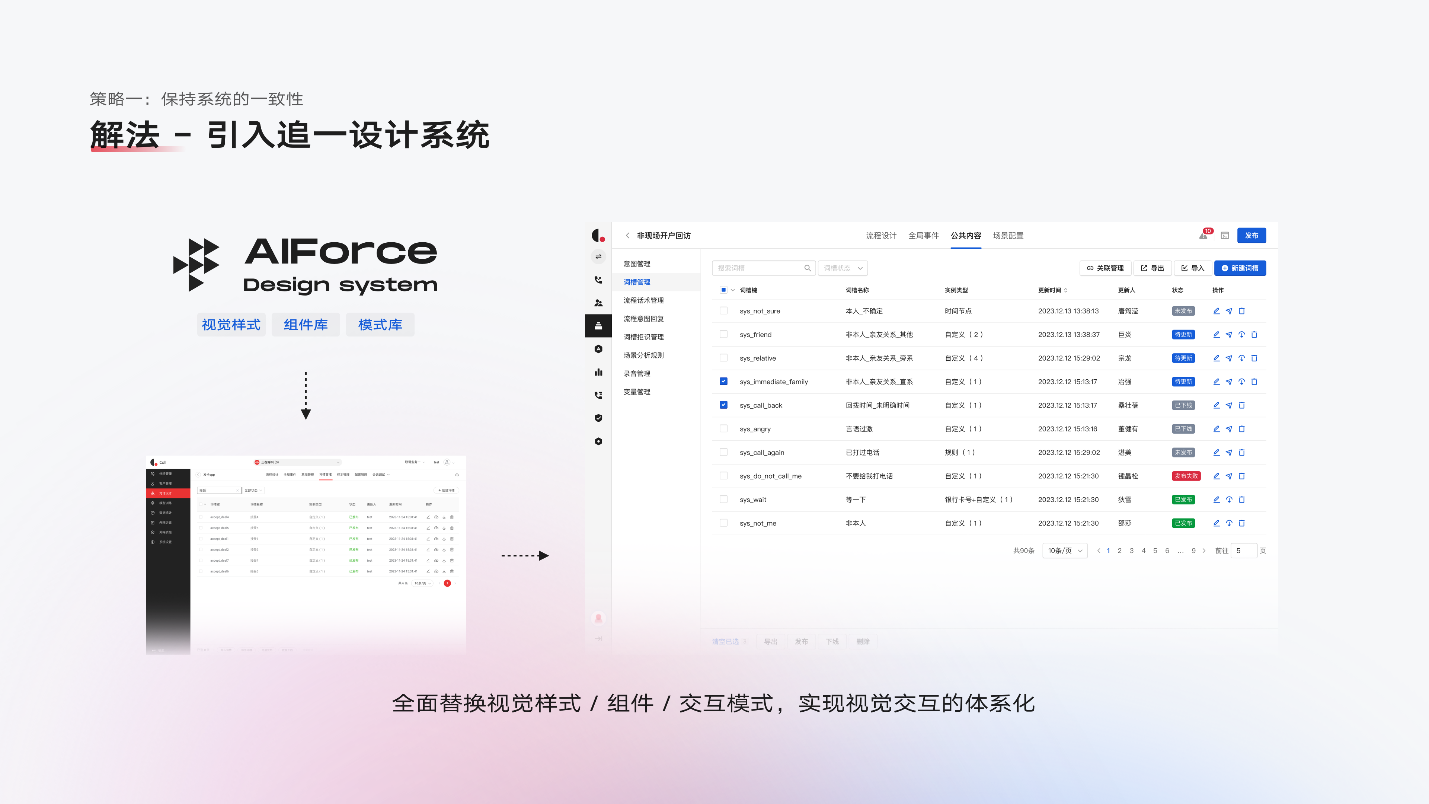Check the sys_friend row checkbox
This screenshot has width=1429, height=804.
tap(723, 334)
